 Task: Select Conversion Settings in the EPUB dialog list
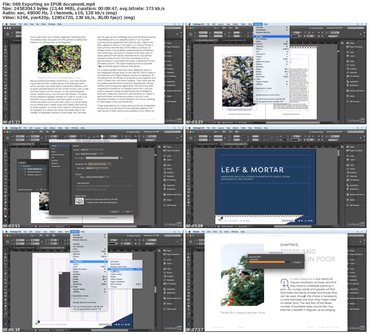tap(60, 155)
